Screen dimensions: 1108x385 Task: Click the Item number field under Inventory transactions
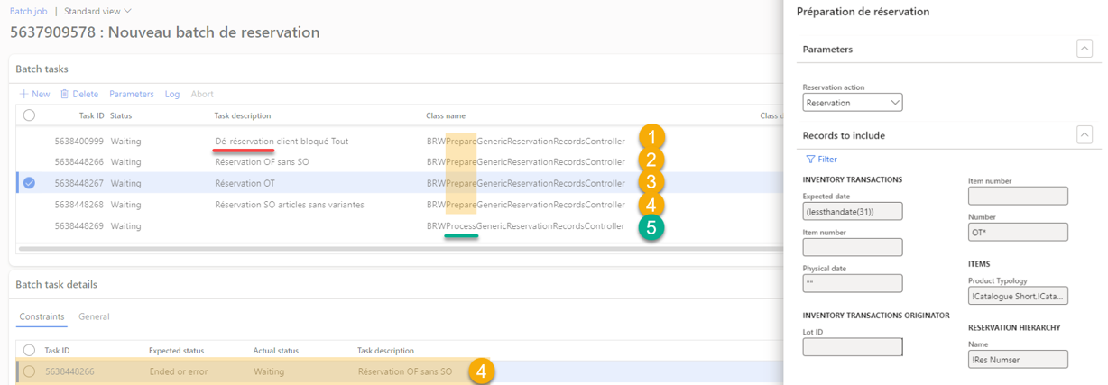[x=853, y=247]
